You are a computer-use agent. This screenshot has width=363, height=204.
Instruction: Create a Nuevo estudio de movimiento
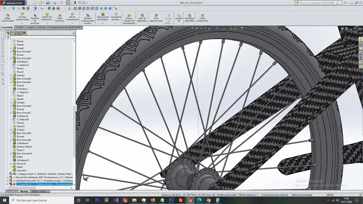point(129,19)
